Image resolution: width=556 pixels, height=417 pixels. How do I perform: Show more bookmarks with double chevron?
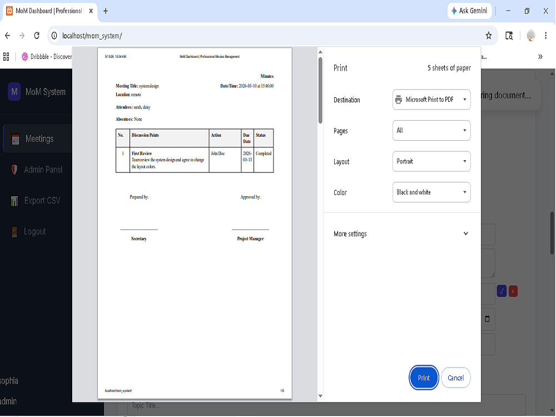pos(540,56)
